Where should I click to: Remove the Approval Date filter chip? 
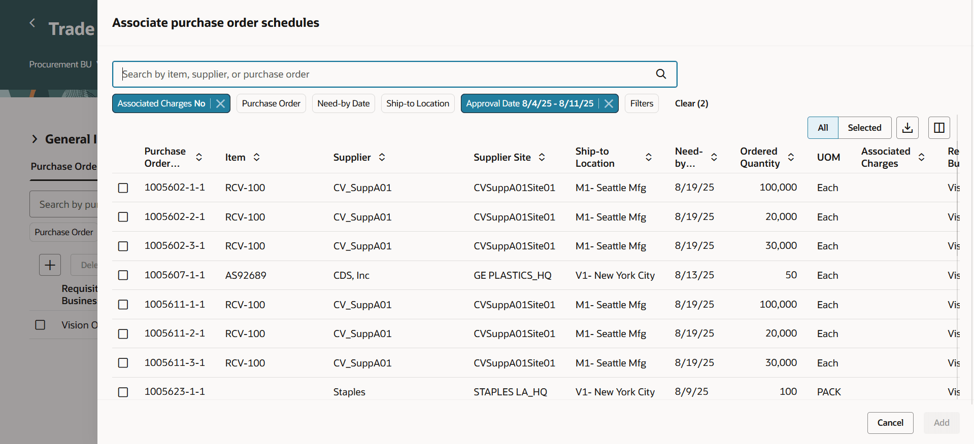click(609, 103)
